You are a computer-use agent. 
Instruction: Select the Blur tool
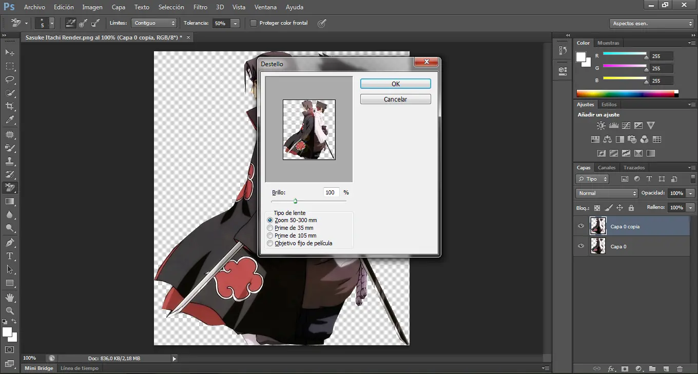click(10, 214)
